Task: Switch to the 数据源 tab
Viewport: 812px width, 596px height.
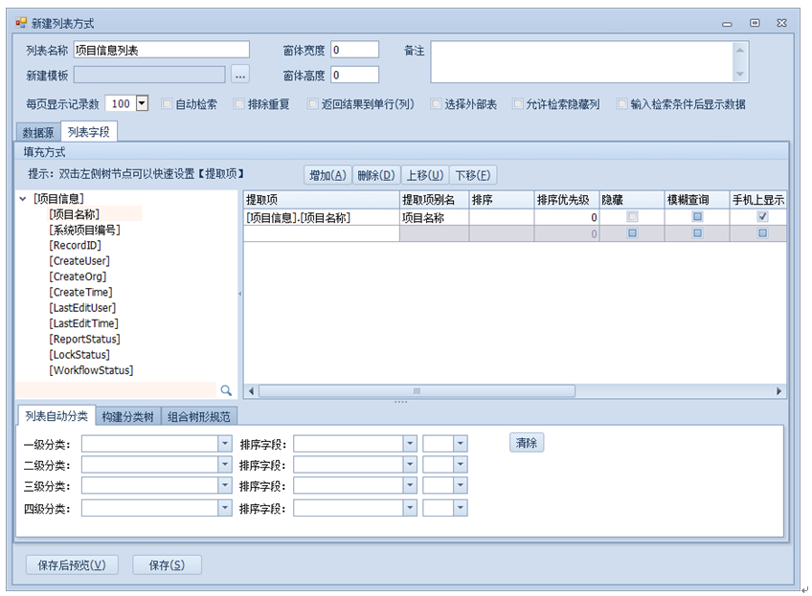Action: click(x=38, y=132)
